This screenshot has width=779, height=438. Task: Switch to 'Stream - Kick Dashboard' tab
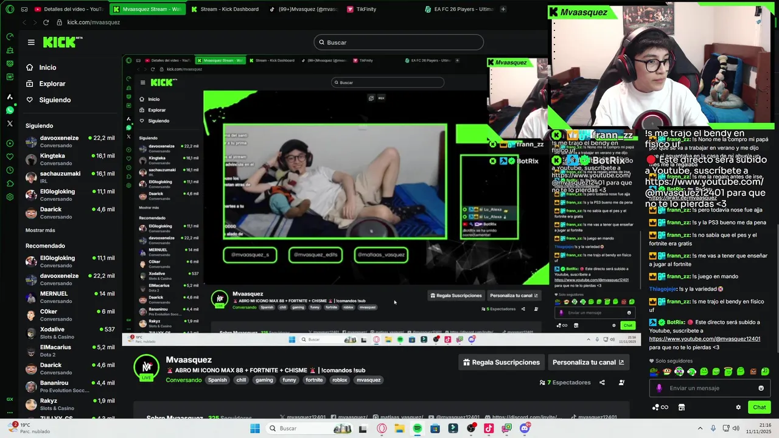[225, 9]
